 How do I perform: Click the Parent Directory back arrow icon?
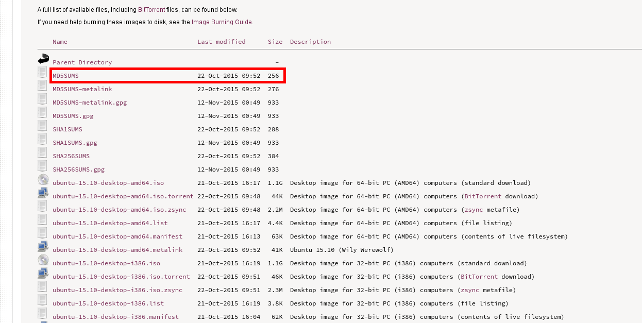43,59
